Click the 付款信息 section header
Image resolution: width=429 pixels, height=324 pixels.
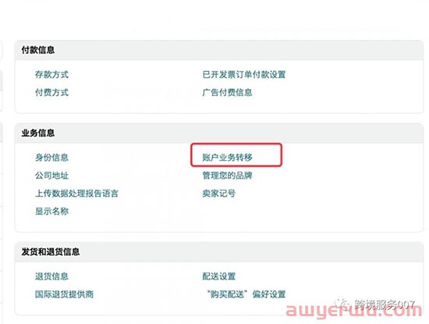(x=38, y=50)
